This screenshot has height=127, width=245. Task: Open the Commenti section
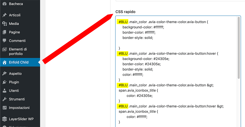click(20, 41)
